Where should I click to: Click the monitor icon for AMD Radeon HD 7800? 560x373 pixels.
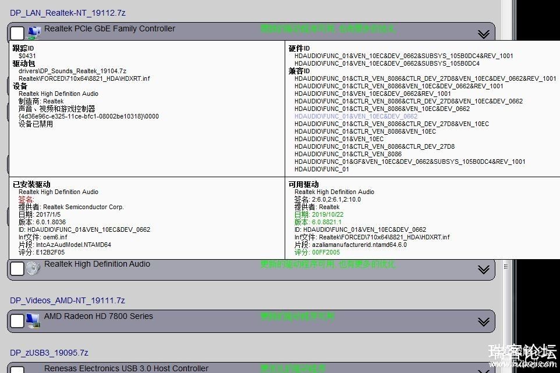coord(33,321)
